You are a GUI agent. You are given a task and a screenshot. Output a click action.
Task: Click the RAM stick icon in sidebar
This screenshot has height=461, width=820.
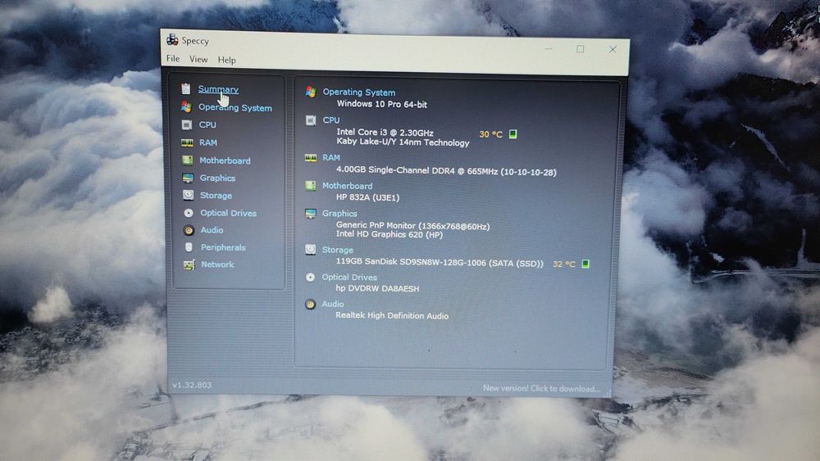[187, 142]
